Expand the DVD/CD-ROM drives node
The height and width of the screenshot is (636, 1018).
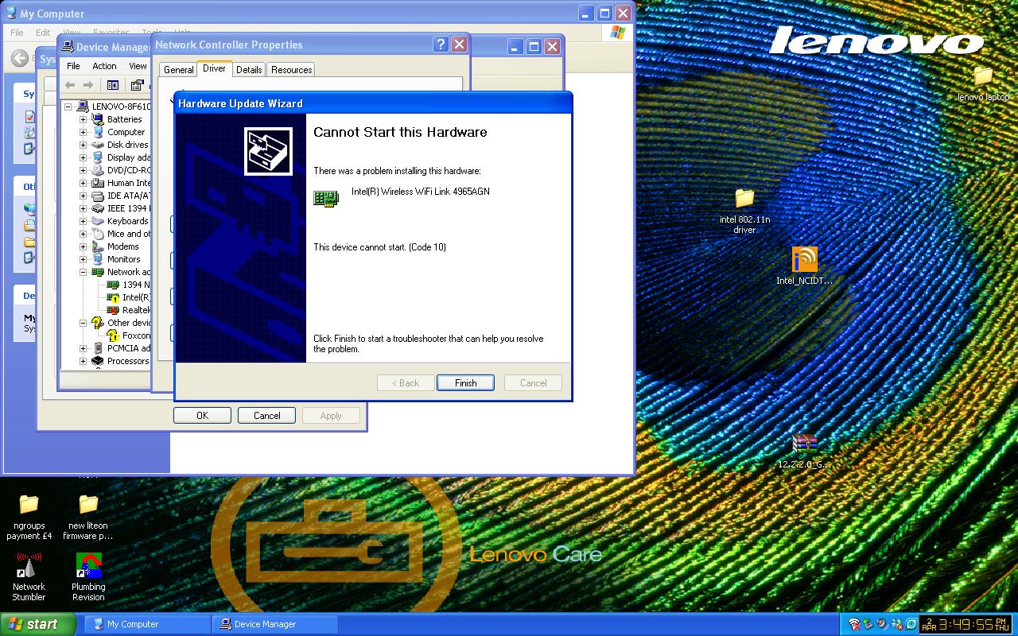pyautogui.click(x=83, y=170)
